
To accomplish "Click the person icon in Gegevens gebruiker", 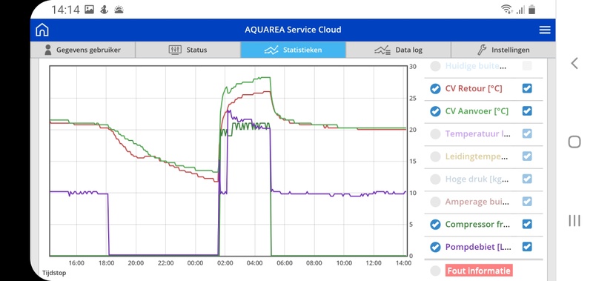I will (48, 50).
